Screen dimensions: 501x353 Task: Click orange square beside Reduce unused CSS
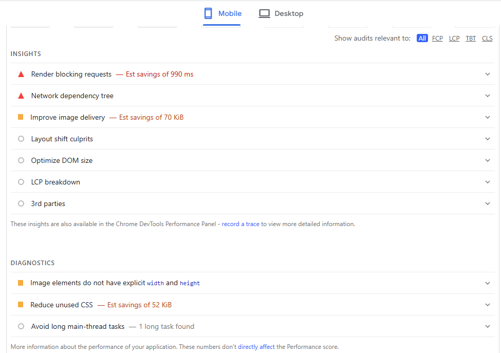21,305
